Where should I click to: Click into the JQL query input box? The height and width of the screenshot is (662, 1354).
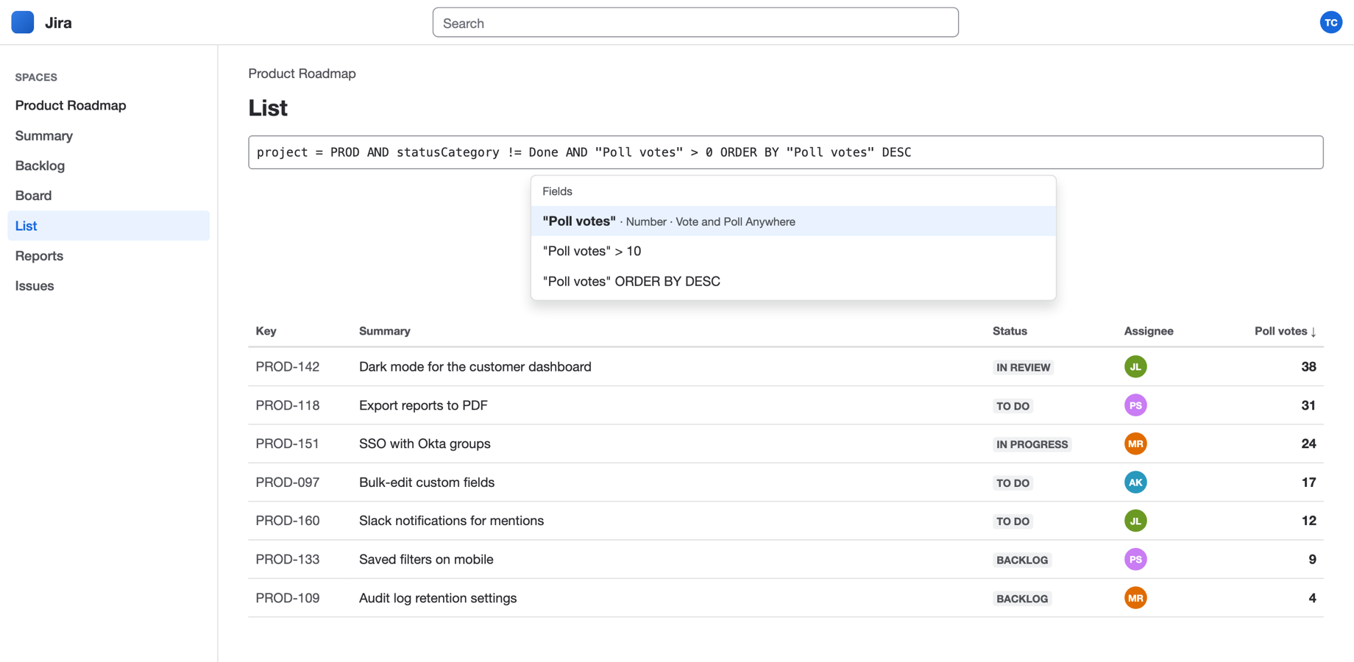pyautogui.click(x=785, y=152)
